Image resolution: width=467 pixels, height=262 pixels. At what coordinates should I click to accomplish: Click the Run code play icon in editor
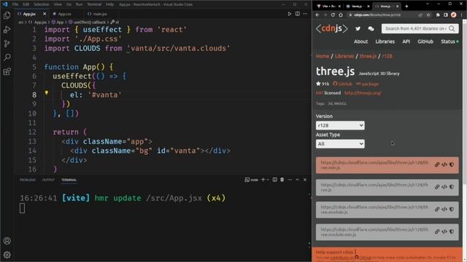(289, 14)
